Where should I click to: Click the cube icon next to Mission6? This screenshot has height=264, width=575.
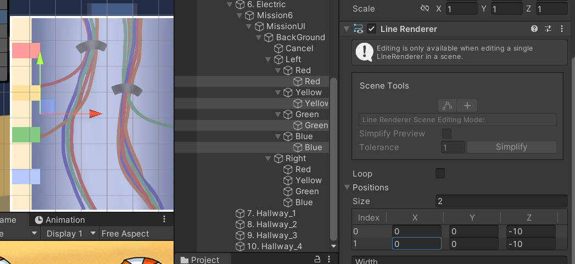coord(249,15)
